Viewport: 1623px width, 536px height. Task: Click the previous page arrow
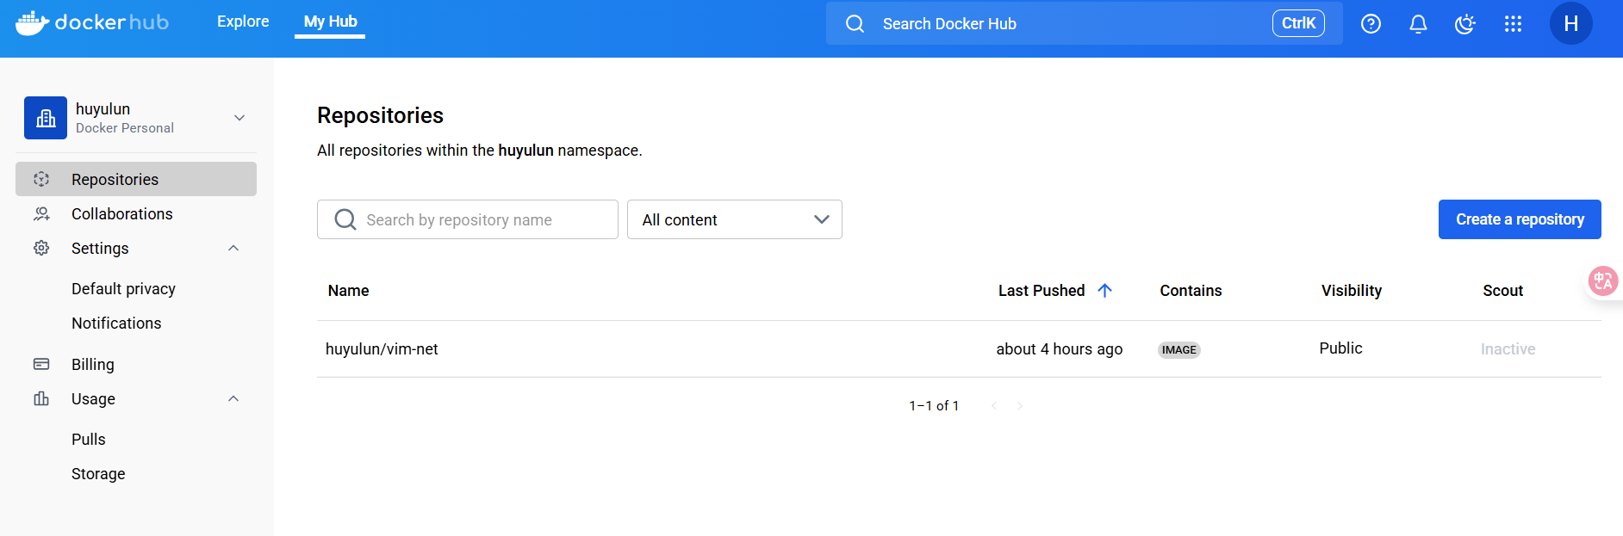tap(994, 405)
